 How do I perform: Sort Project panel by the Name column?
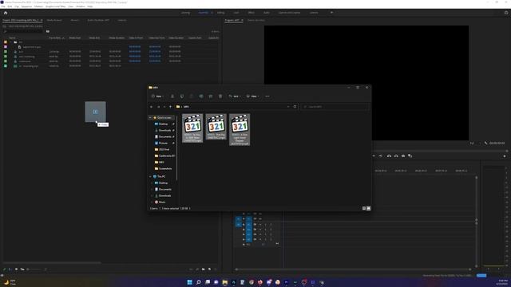(12, 38)
